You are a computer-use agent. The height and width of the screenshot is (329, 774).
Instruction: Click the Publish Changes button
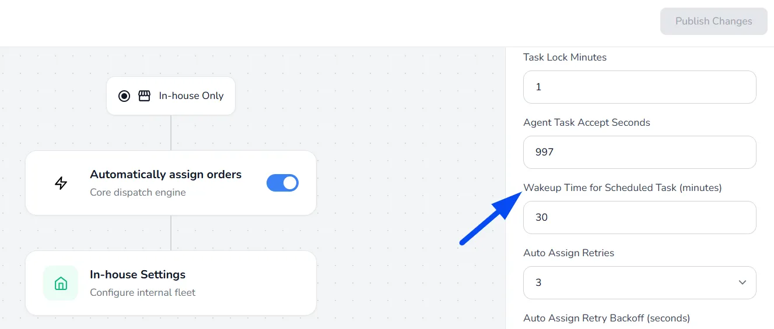tap(713, 22)
